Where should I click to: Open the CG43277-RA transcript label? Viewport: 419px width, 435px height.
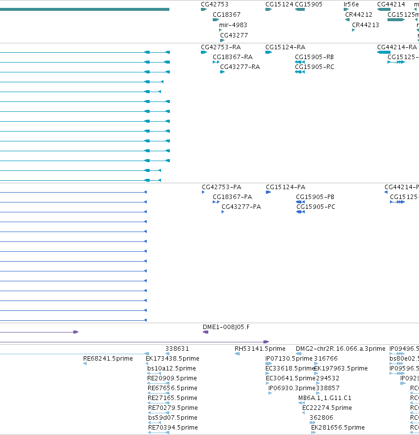pos(240,67)
